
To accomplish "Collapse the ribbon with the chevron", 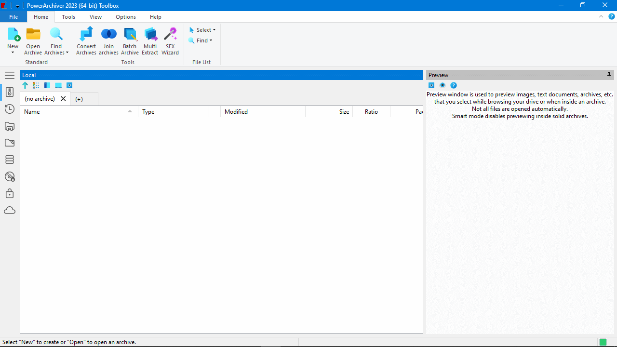I will tap(601, 16).
